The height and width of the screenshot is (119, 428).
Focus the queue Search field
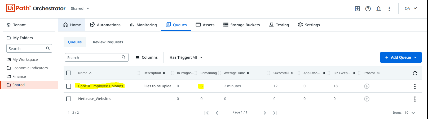97,57
